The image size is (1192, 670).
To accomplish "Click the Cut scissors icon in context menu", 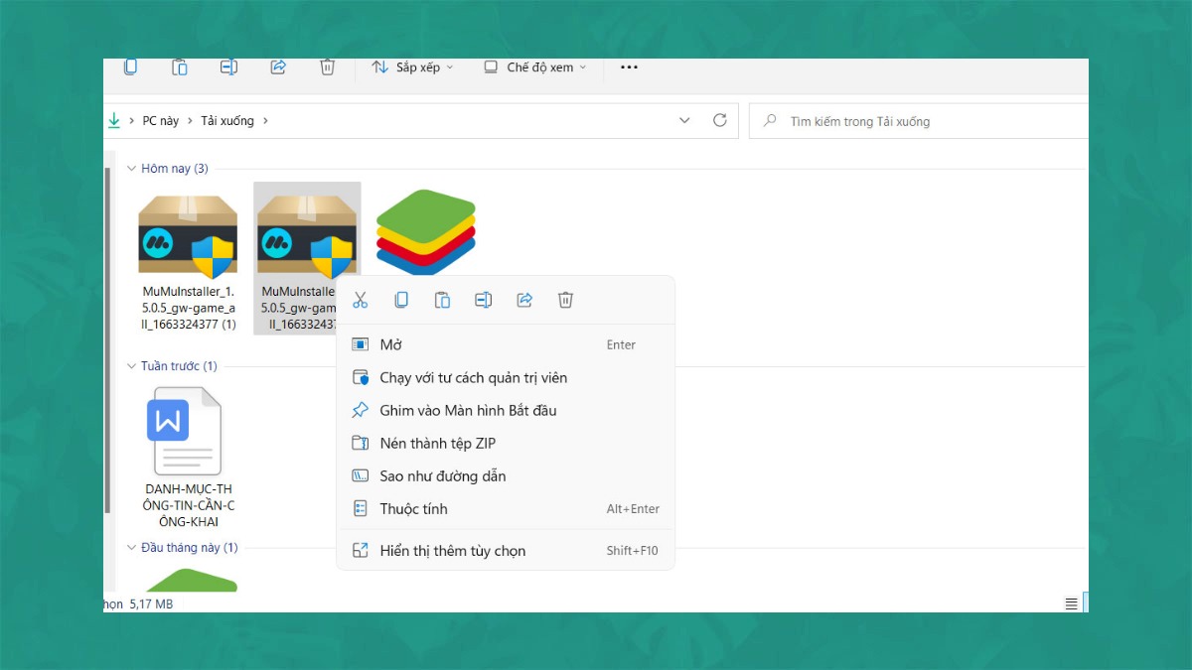I will click(360, 300).
